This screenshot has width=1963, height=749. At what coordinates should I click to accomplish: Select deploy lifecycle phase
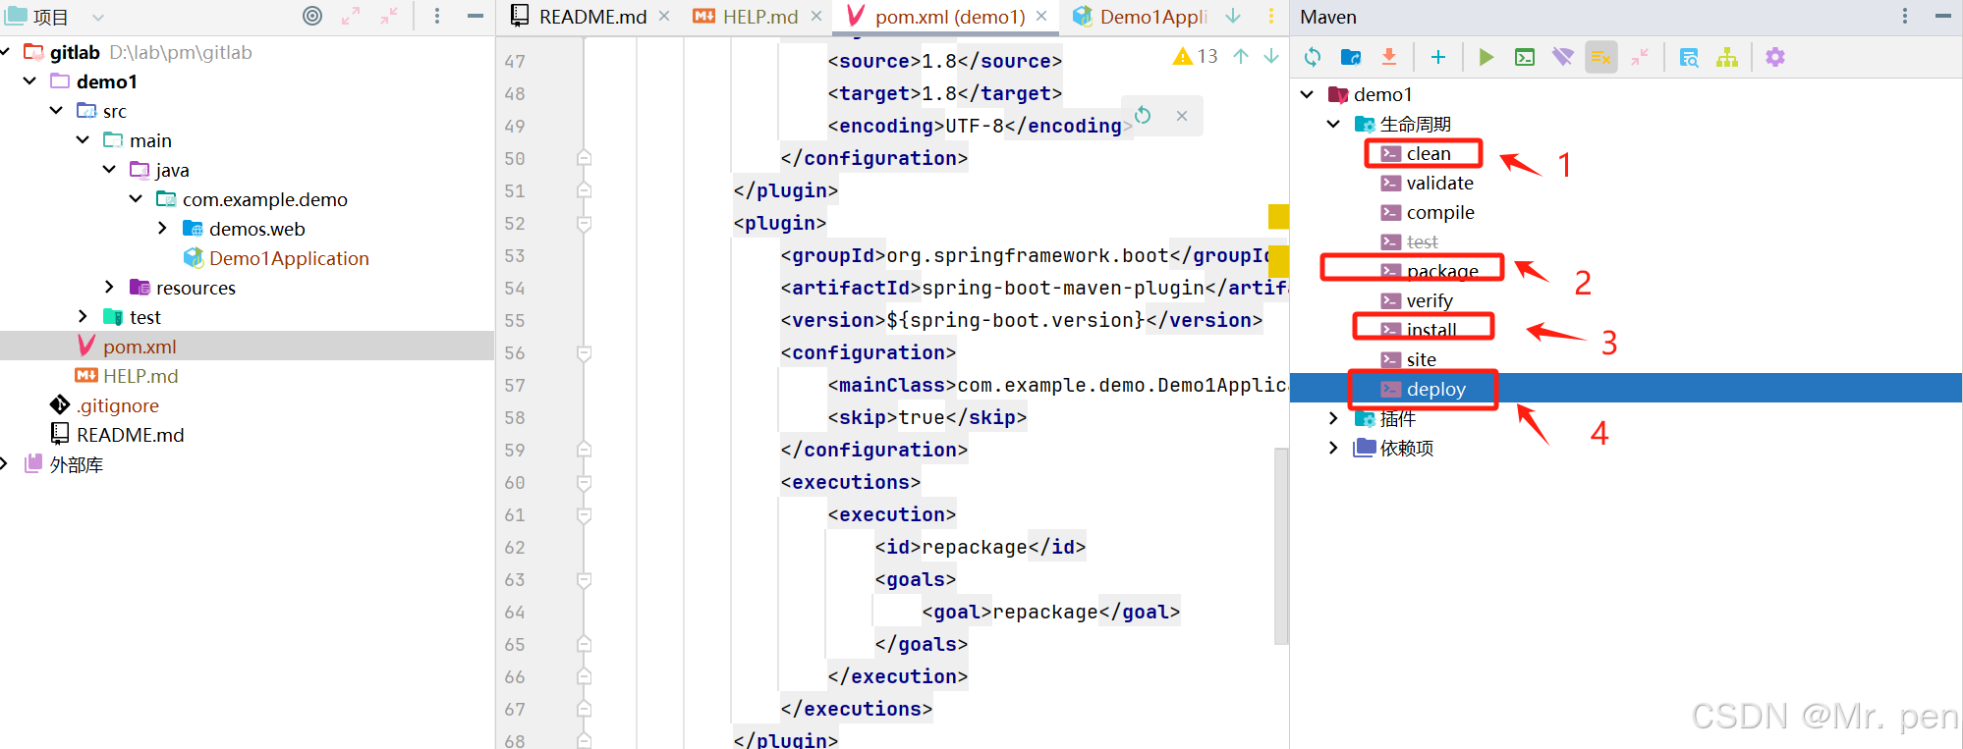[x=1423, y=389]
